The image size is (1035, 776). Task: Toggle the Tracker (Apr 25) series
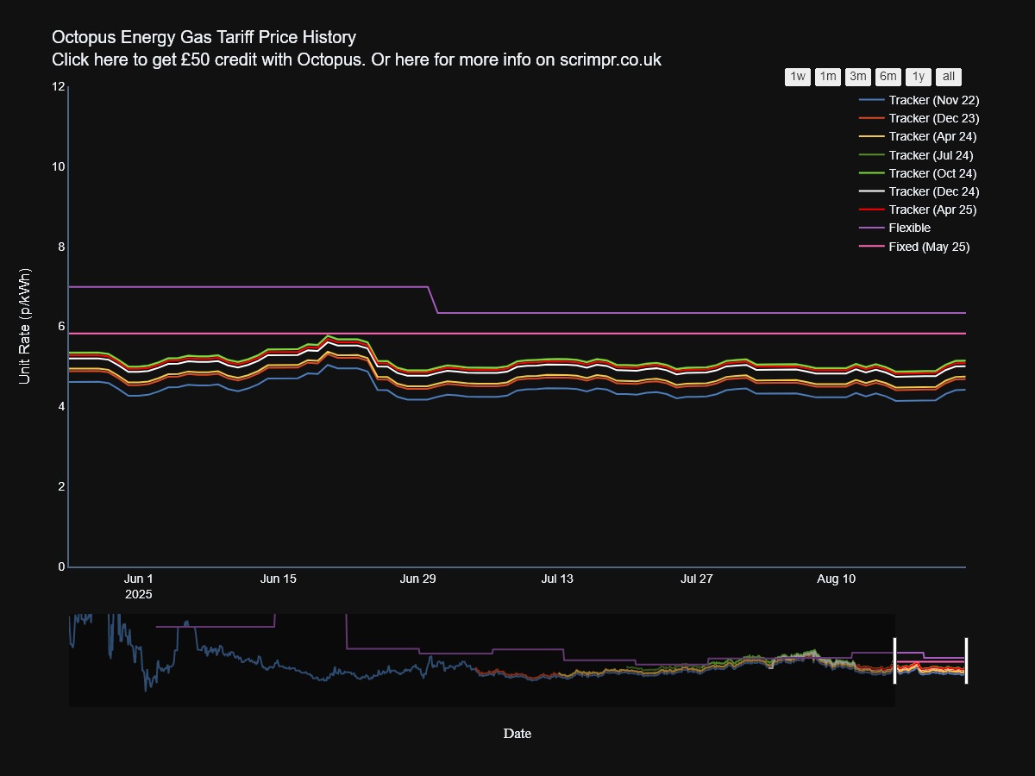pyautogui.click(x=931, y=210)
